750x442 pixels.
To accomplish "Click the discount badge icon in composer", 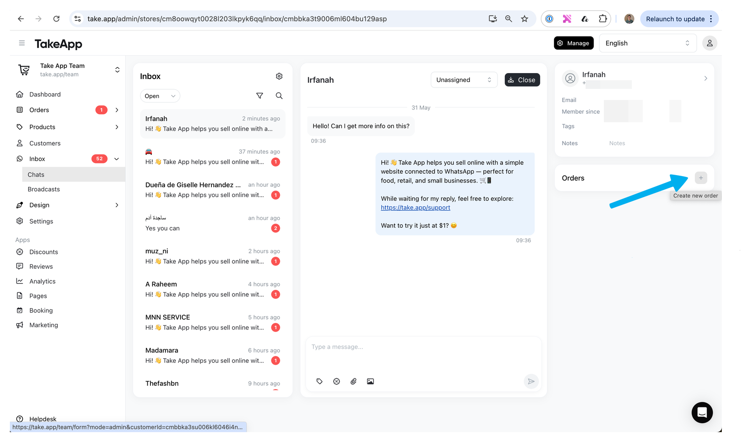I will (x=337, y=382).
